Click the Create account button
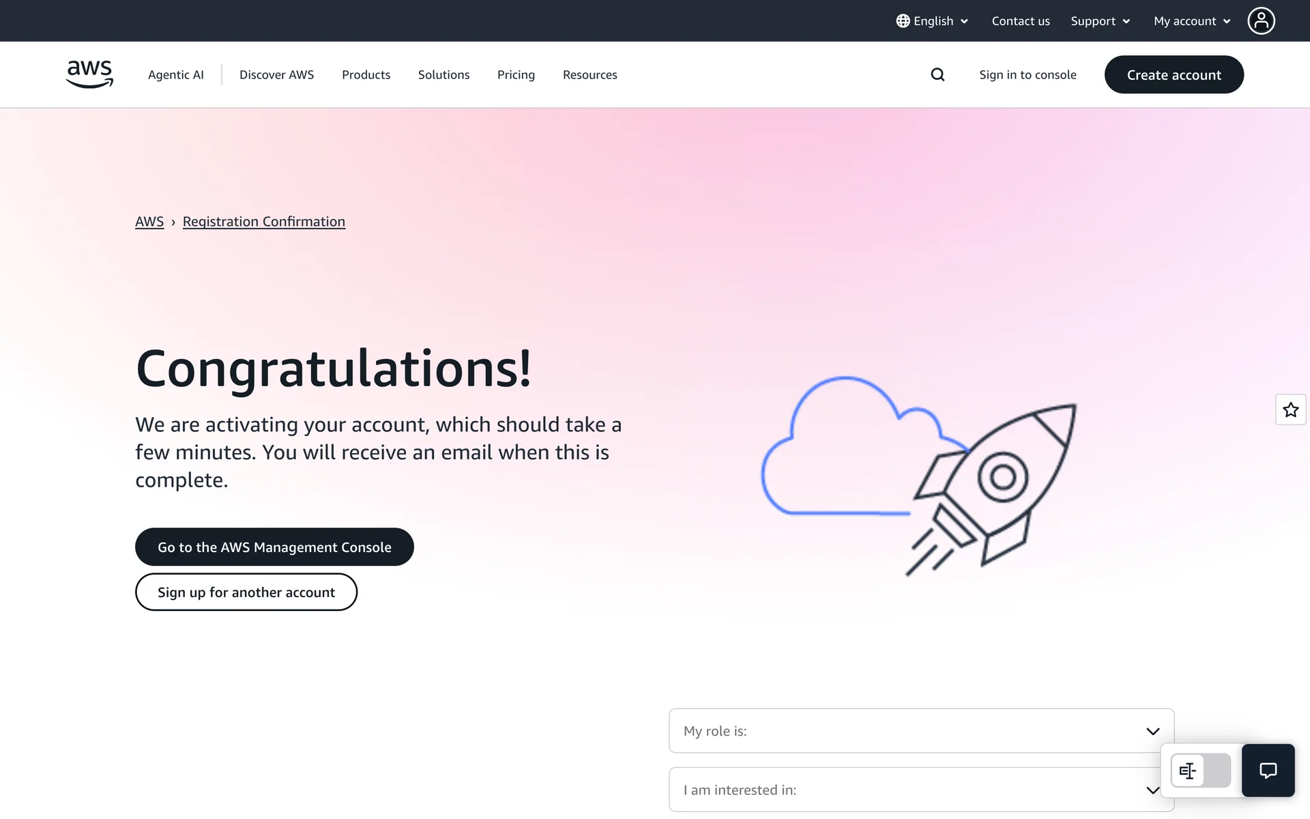The width and height of the screenshot is (1310, 819). click(x=1174, y=74)
